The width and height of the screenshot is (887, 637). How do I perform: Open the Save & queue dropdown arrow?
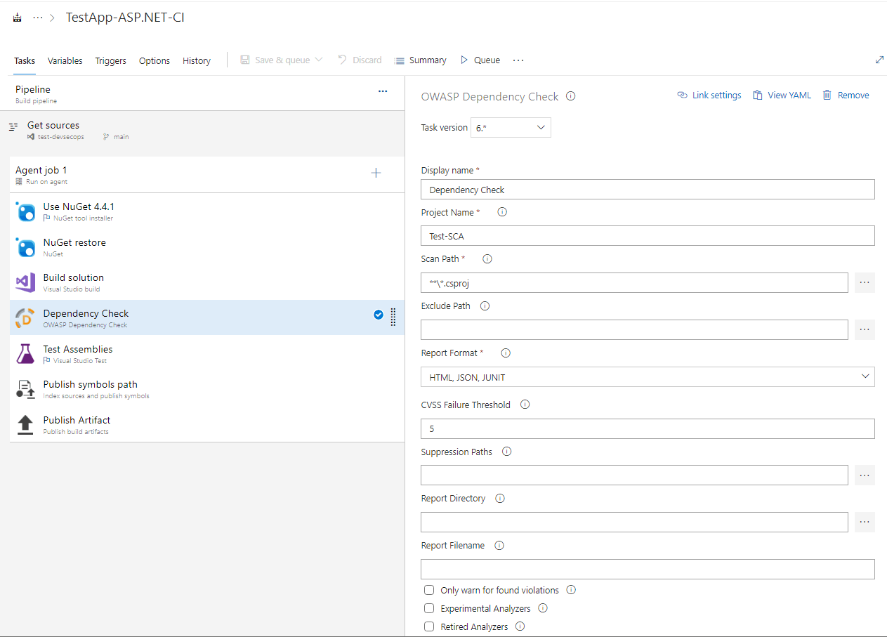pyautogui.click(x=319, y=60)
